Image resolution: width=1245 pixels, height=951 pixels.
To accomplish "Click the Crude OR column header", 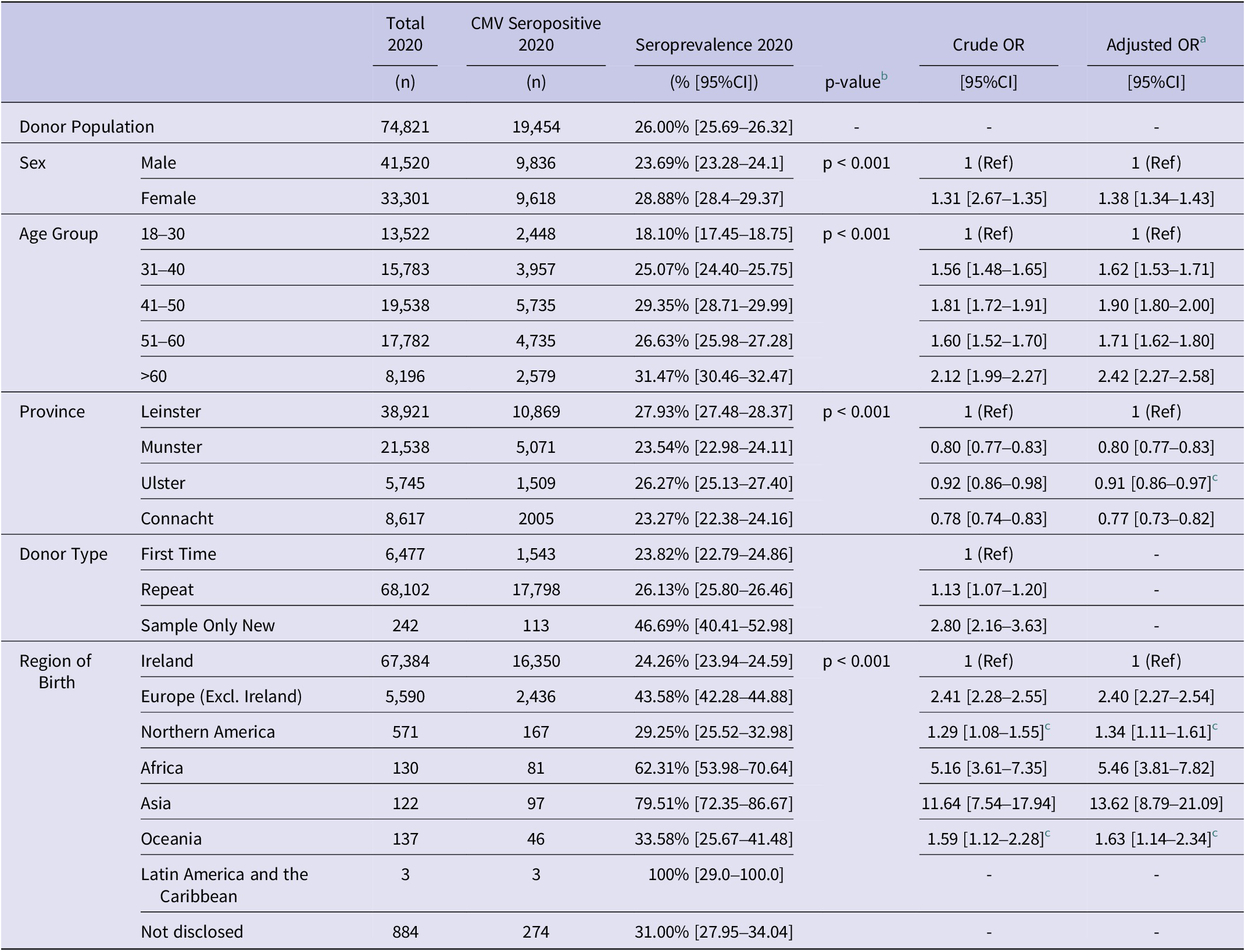I will coord(988,45).
